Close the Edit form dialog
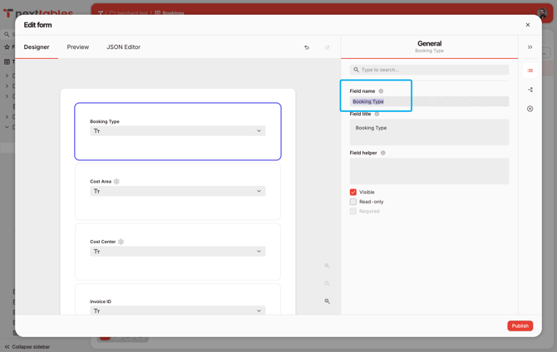 [528, 25]
